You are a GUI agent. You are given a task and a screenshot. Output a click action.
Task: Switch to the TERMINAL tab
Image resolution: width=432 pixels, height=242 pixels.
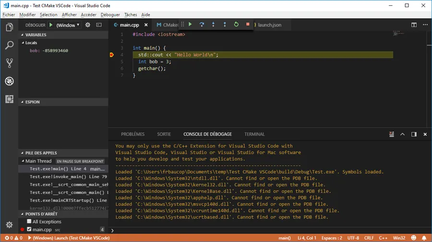click(x=254, y=134)
